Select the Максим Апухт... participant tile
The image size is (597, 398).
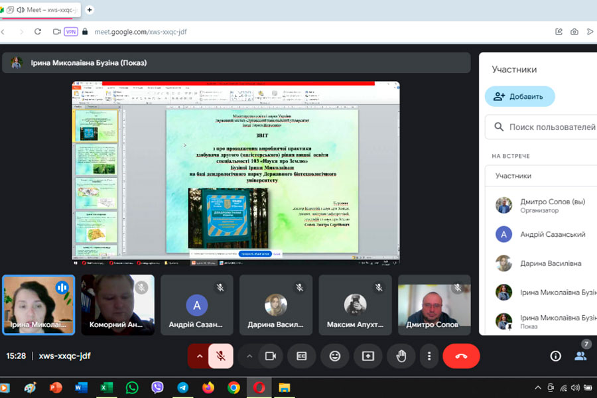pyautogui.click(x=356, y=304)
